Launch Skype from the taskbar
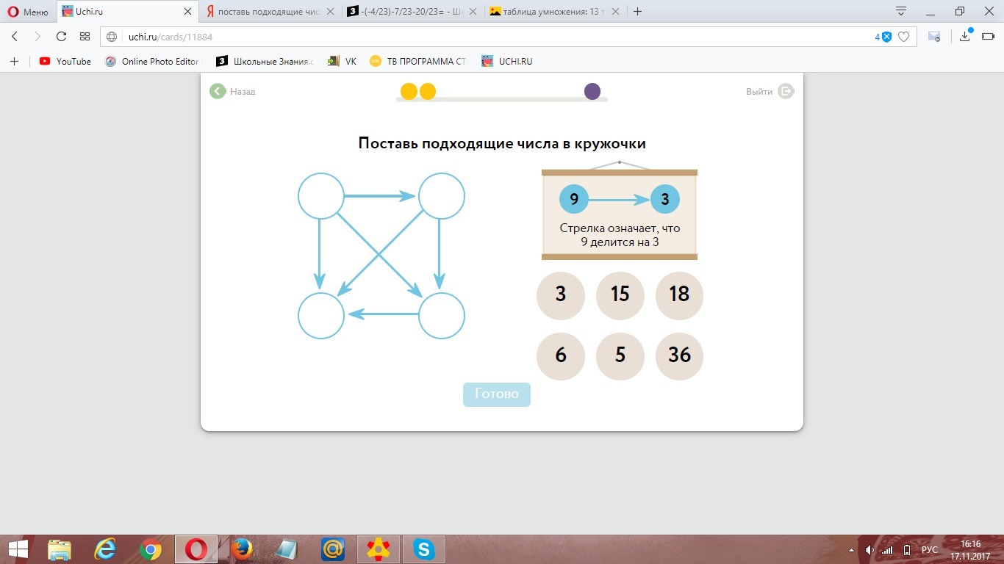 coord(423,549)
